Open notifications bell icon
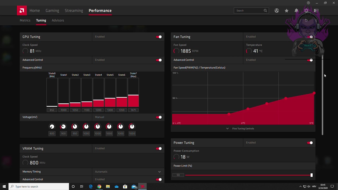Screen dimensions: 338x190 pos(296,11)
